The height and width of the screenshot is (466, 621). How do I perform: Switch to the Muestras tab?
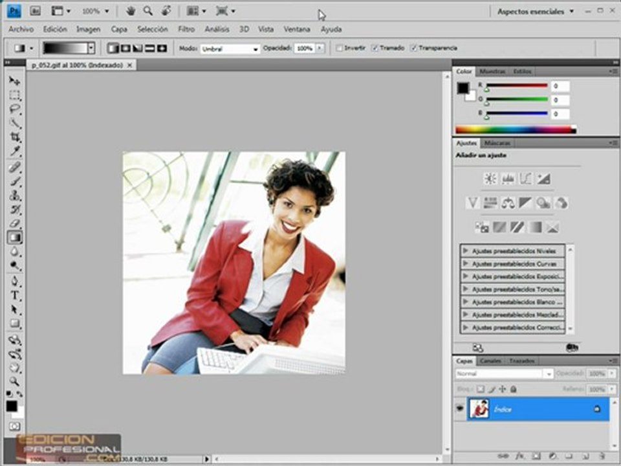[x=492, y=71]
